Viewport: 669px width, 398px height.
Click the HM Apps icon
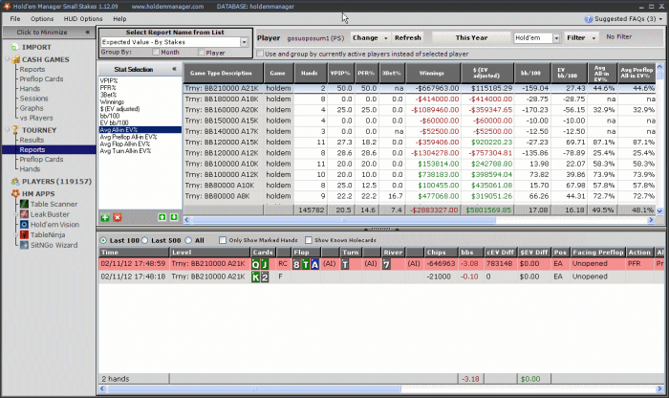click(13, 192)
